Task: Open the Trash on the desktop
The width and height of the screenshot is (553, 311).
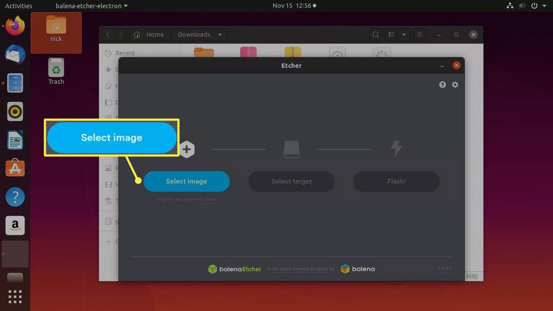Action: click(x=56, y=71)
